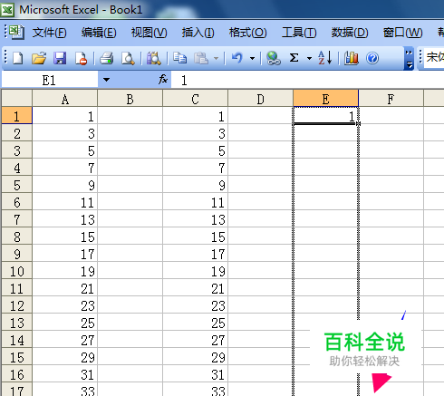
Task: Select column B header
Action: point(130,99)
